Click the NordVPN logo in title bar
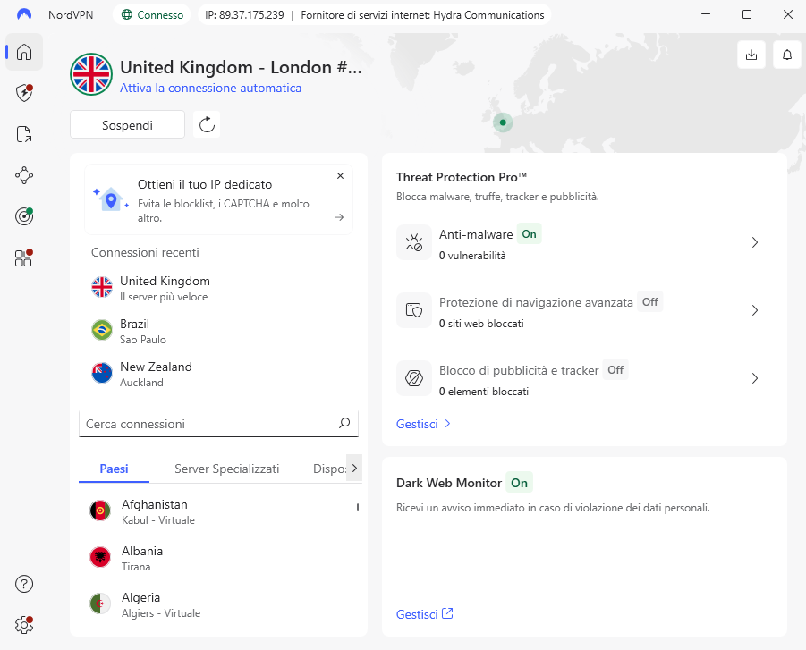 [24, 14]
